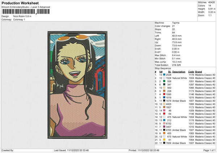Click the Brand column header
217x153 pixels.
[199, 72]
